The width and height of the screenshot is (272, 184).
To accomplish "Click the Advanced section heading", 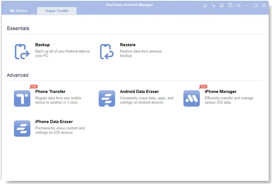I will point(17,75).
